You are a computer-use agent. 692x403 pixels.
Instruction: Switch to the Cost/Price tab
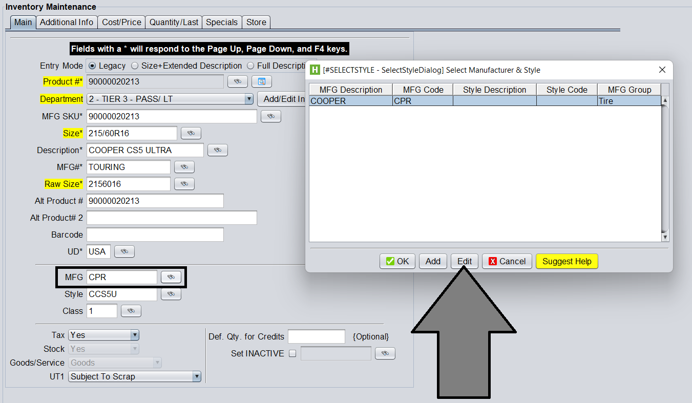(x=121, y=22)
